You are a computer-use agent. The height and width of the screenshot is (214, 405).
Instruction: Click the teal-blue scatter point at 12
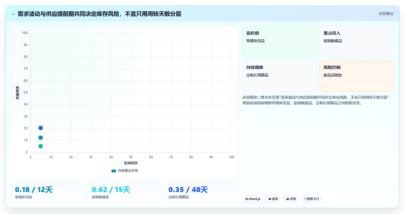pyautogui.click(x=41, y=138)
